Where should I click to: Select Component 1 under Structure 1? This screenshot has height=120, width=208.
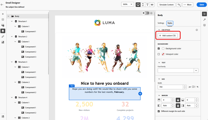(x=31, y=31)
